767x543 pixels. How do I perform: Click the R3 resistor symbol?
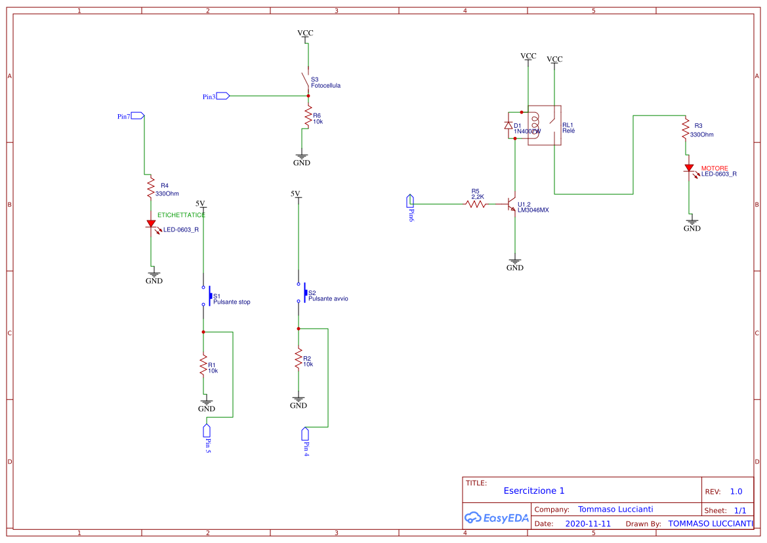[686, 129]
